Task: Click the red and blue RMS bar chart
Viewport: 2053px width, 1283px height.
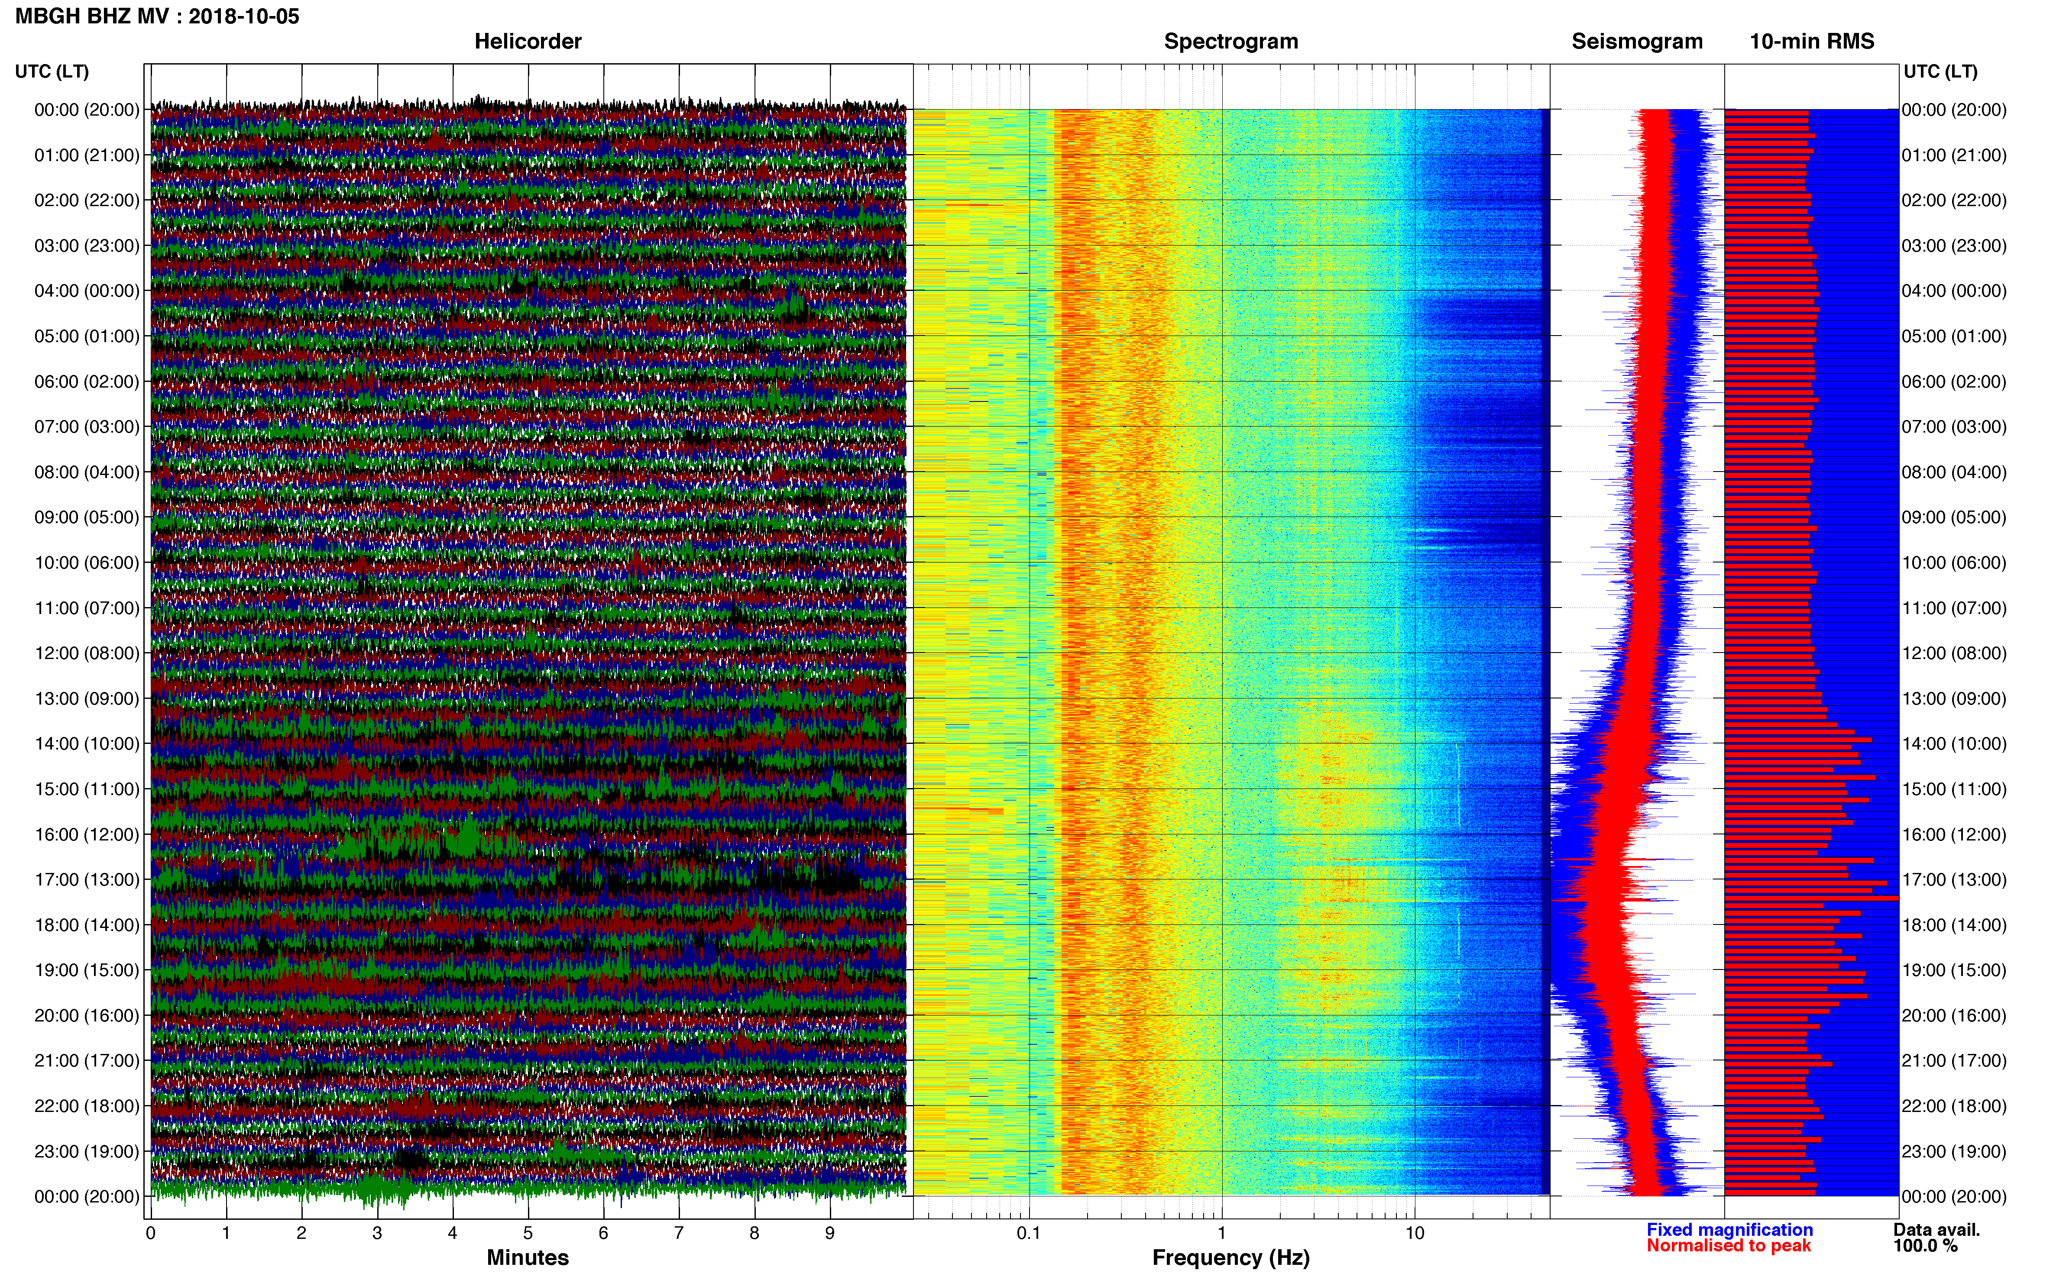Action: click(x=1811, y=653)
